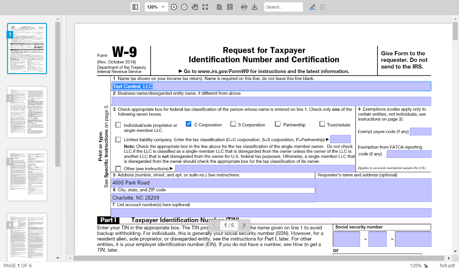Check the Limited liability company checkbox

click(118, 140)
